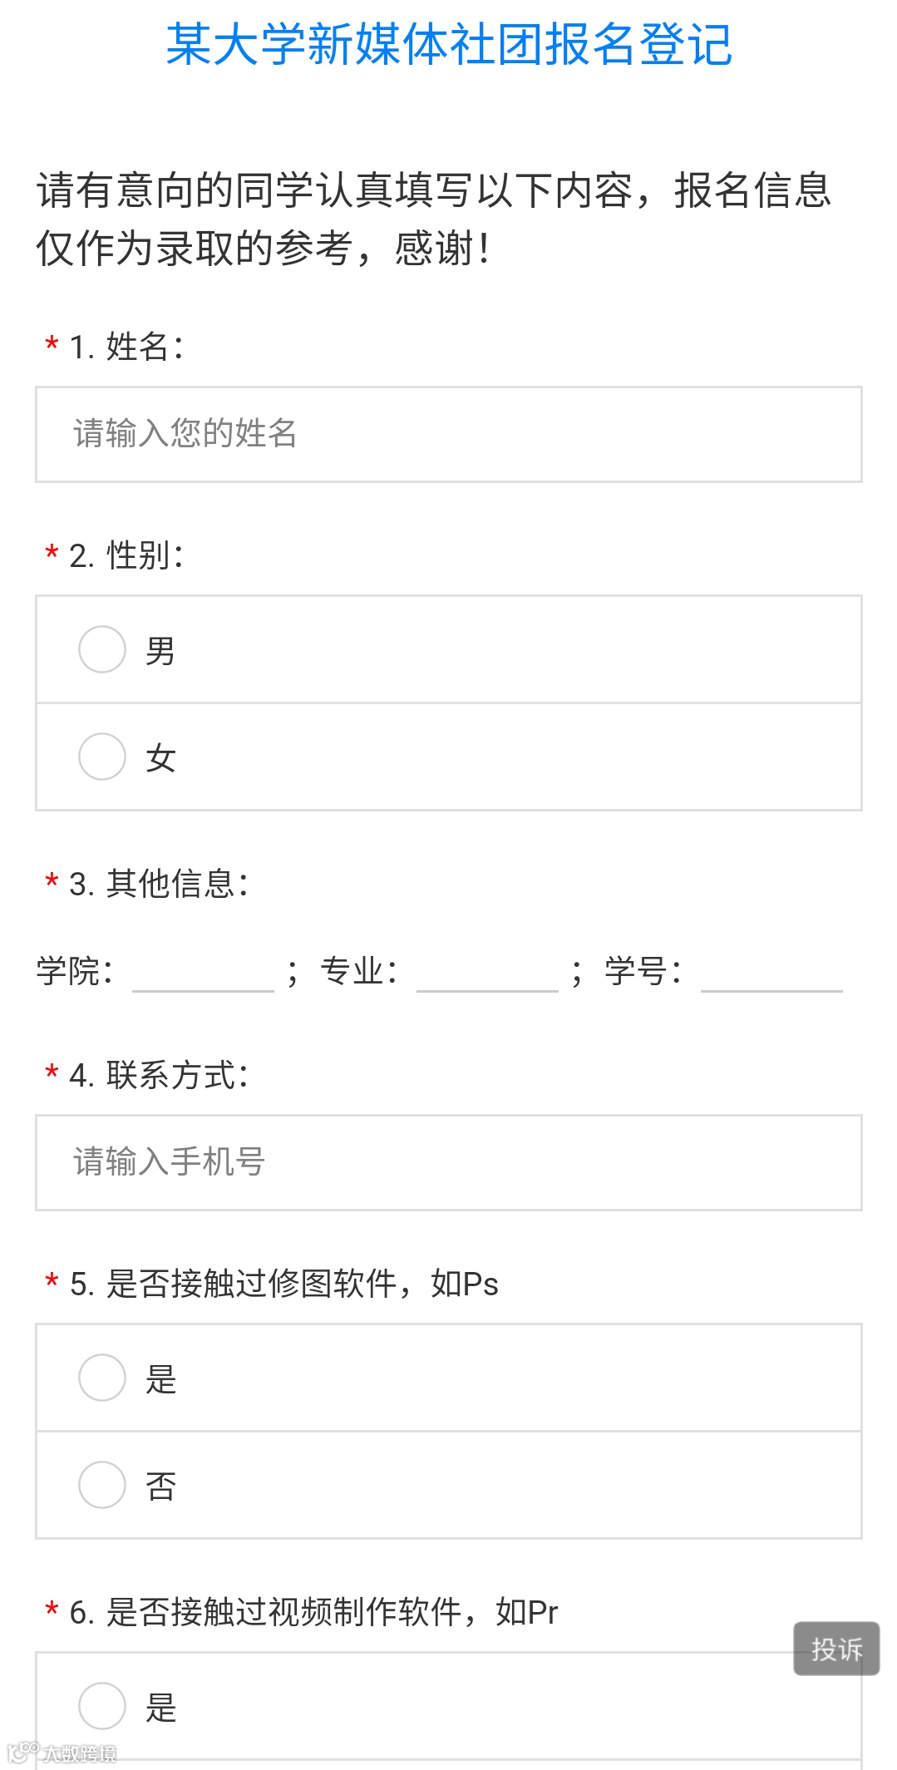897x1770 pixels.
Task: Click the question 5 heading about Ps
Action: point(283,1284)
